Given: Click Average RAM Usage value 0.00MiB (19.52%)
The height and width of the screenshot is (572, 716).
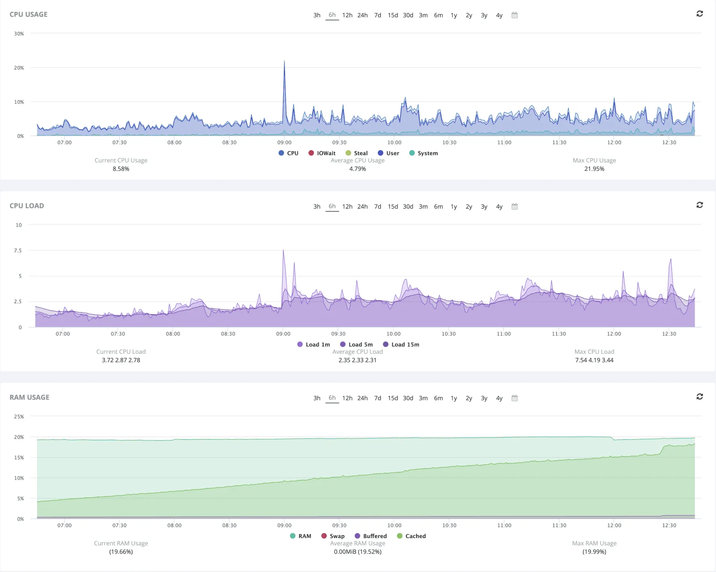Looking at the screenshot, I should coord(358,552).
